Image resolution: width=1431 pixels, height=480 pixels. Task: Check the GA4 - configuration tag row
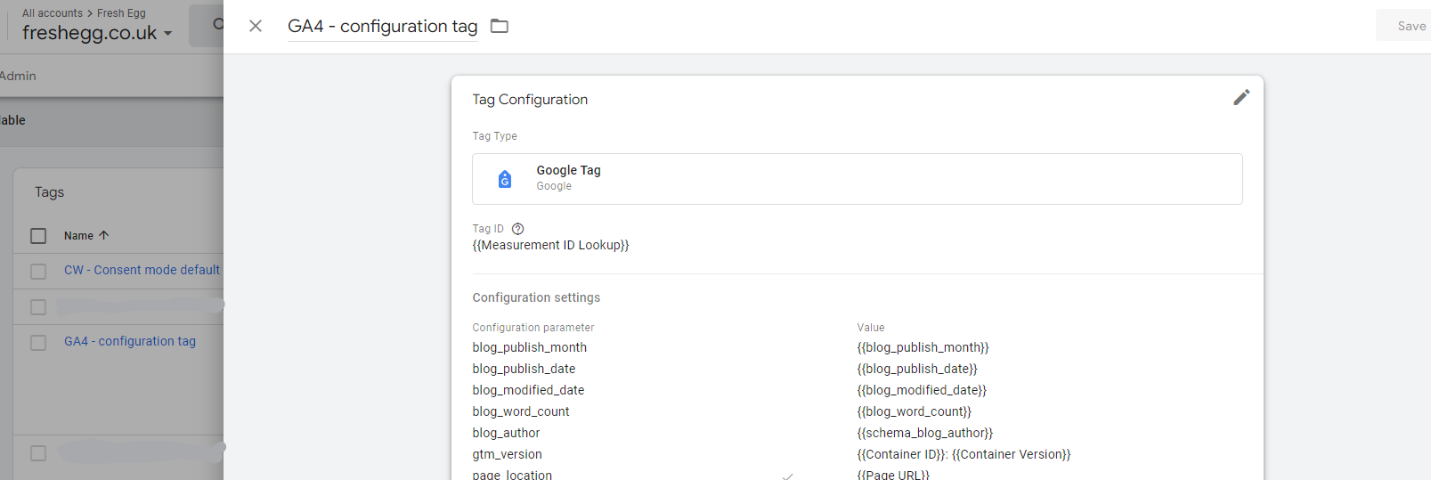pyautogui.click(x=38, y=342)
